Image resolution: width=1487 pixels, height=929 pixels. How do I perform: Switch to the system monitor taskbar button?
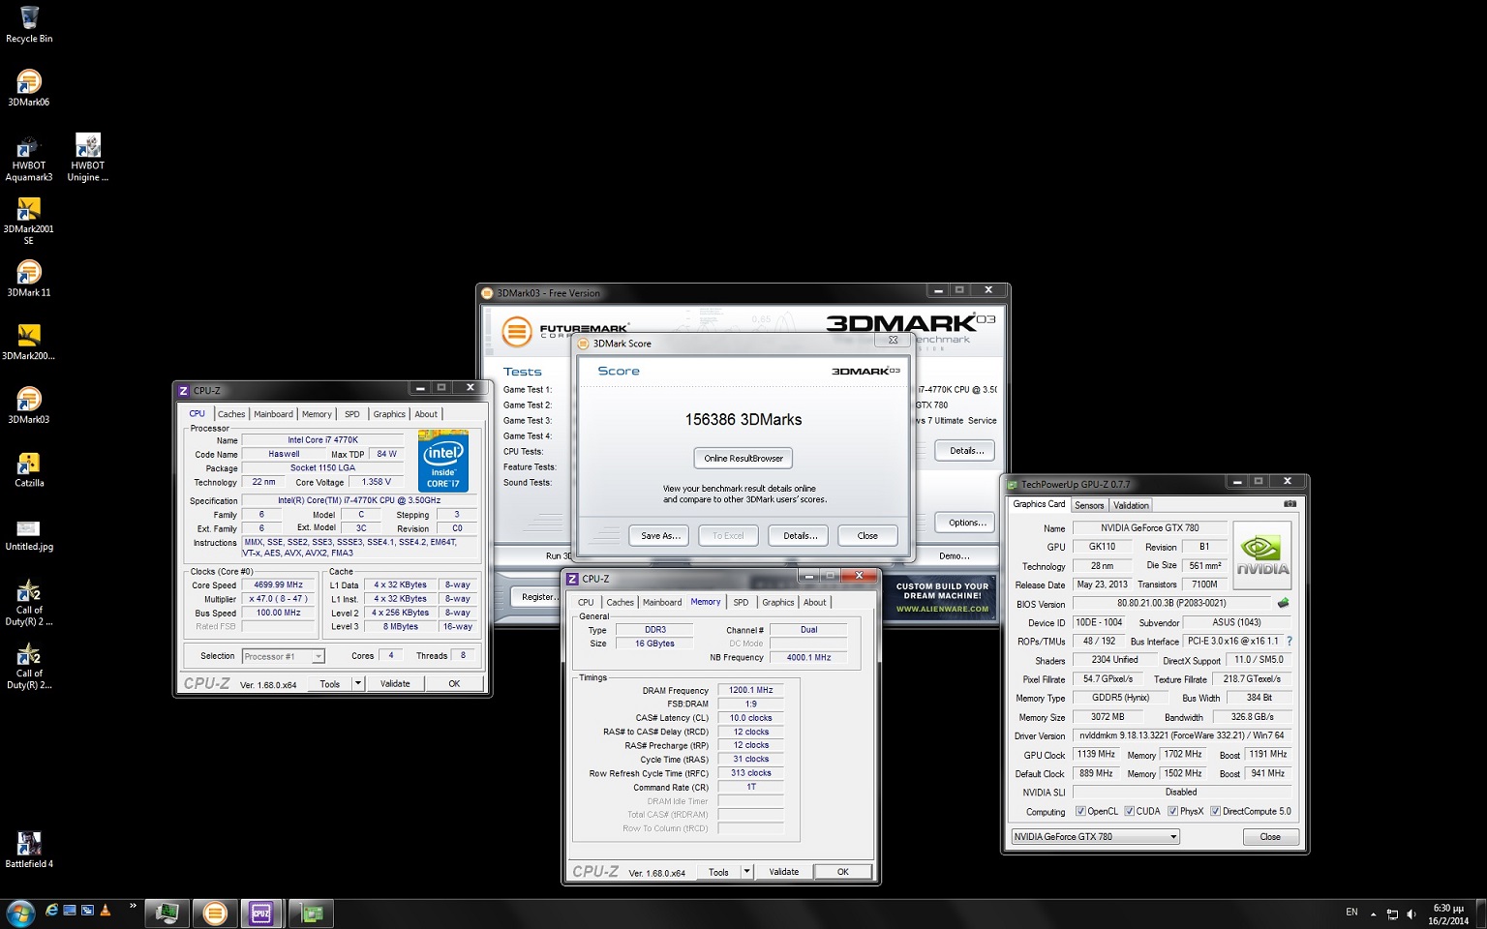167,913
